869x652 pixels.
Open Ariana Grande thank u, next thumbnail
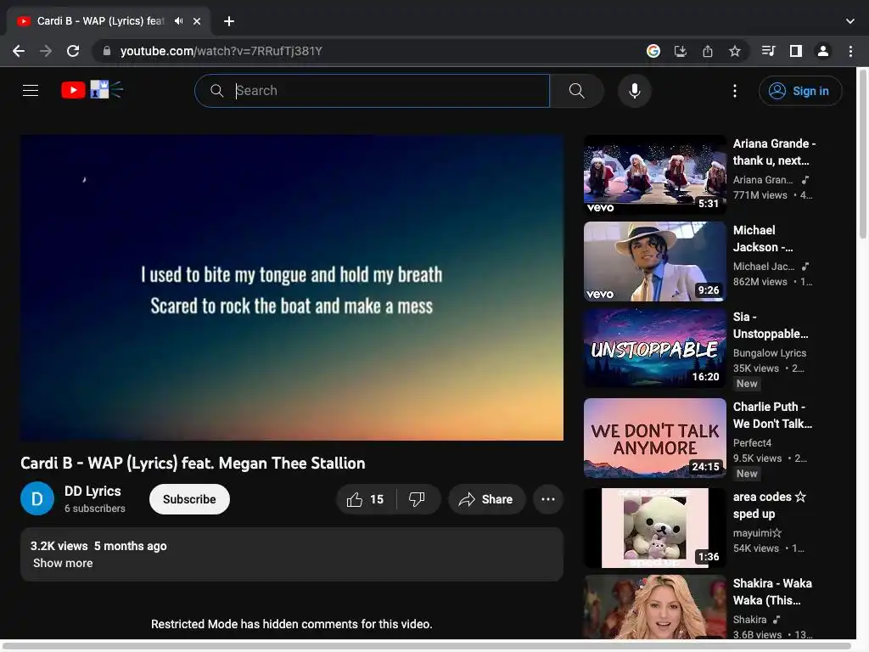pyautogui.click(x=654, y=175)
